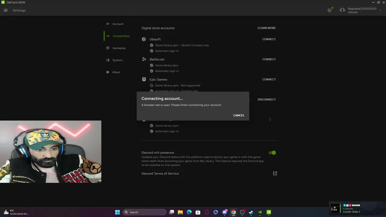Screen dimensions: 386x217
Task: Click the bright green GeForce NOW taskbar icon
Action: [x=269, y=212]
